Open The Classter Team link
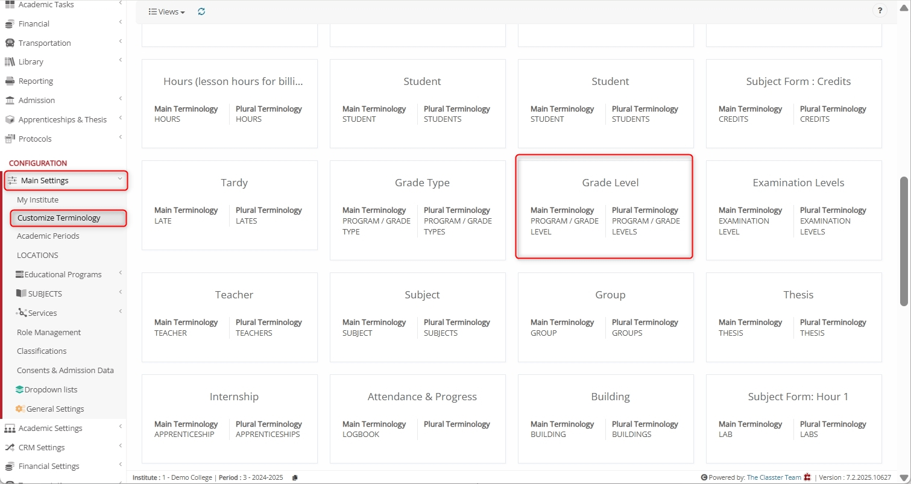The height and width of the screenshot is (484, 911). coord(774,477)
